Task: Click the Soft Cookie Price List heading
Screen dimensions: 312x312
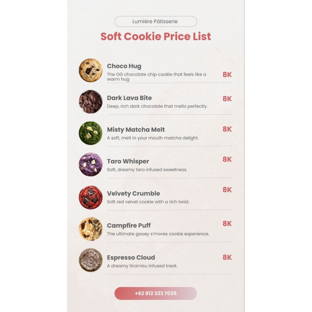Action: pyautogui.click(x=156, y=37)
